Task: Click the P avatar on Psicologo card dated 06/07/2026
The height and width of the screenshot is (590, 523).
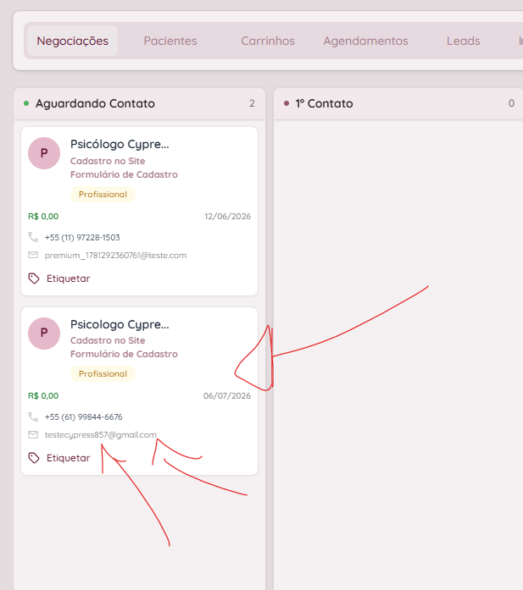Action: tap(44, 334)
